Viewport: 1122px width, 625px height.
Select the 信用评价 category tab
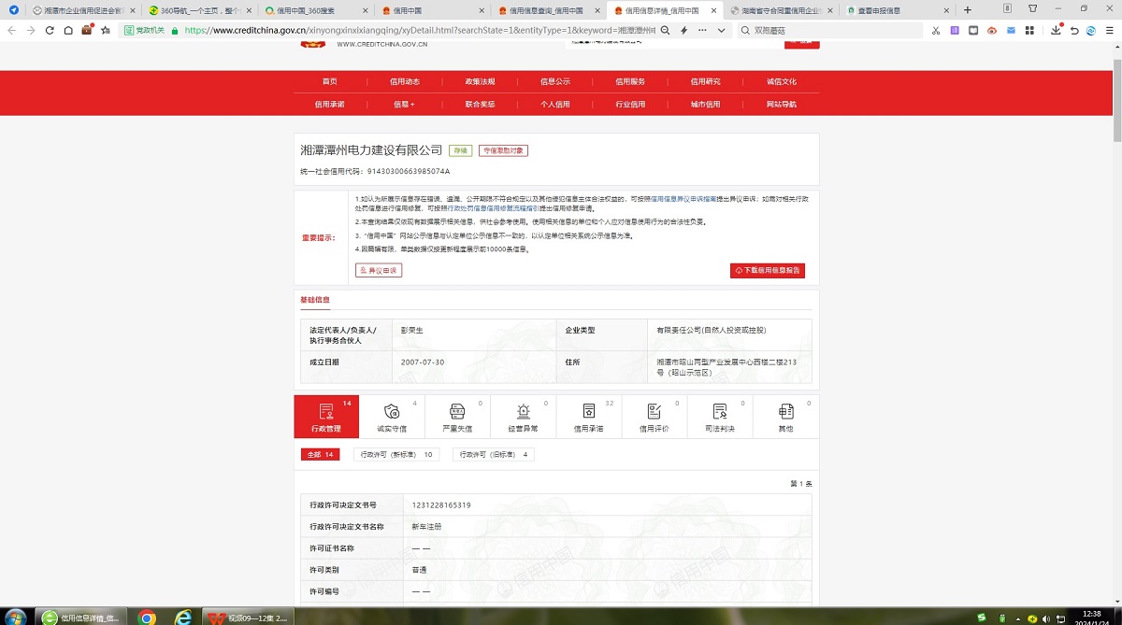[654, 417]
